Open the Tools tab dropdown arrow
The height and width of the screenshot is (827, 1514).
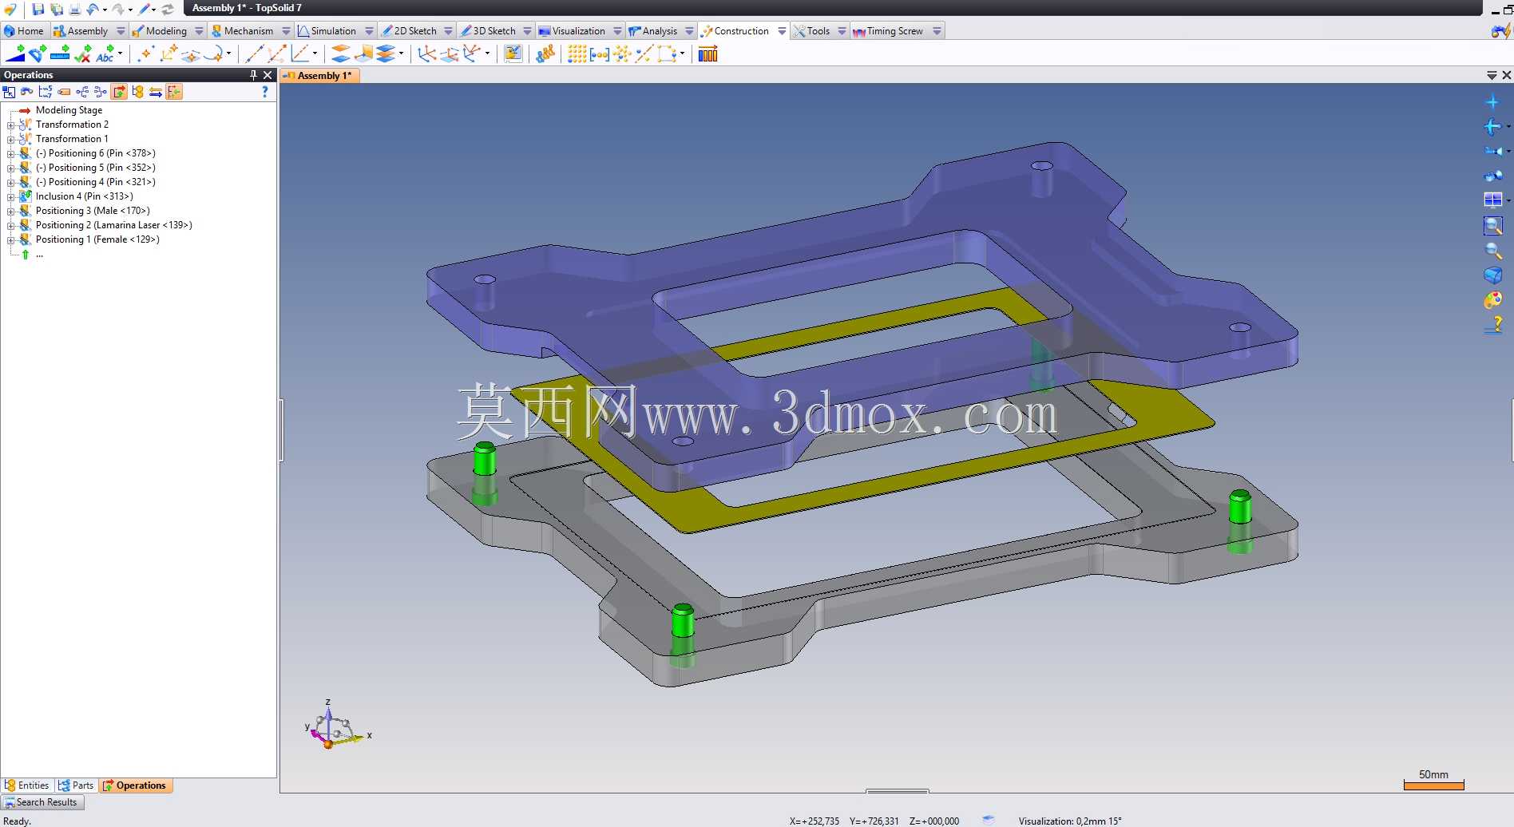[842, 31]
